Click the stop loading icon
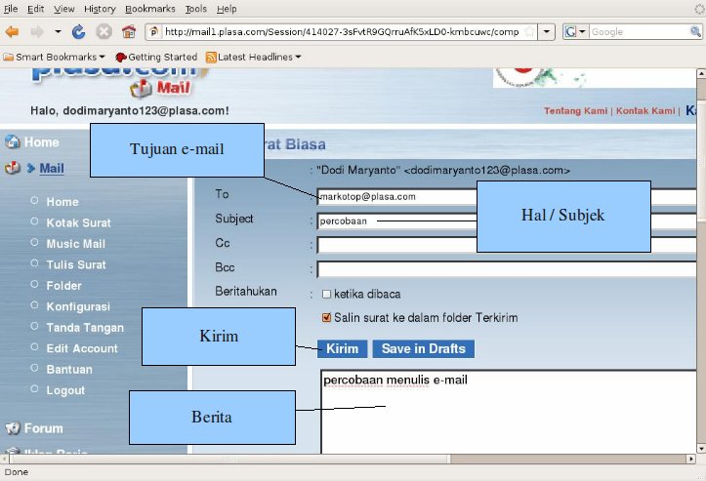Viewport: 706px width, 481px height. (104, 32)
